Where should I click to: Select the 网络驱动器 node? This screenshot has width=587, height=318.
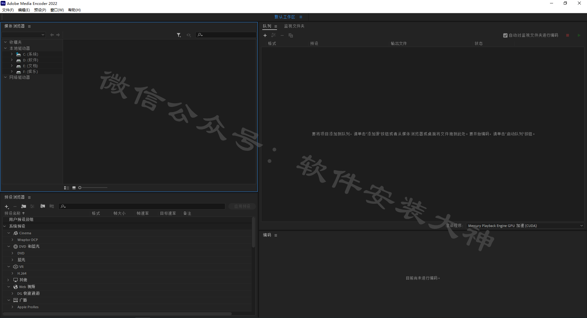point(20,78)
